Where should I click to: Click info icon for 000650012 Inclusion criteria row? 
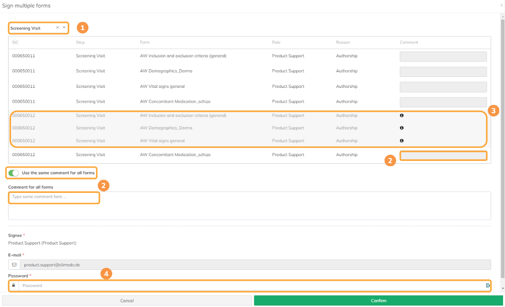(x=402, y=116)
